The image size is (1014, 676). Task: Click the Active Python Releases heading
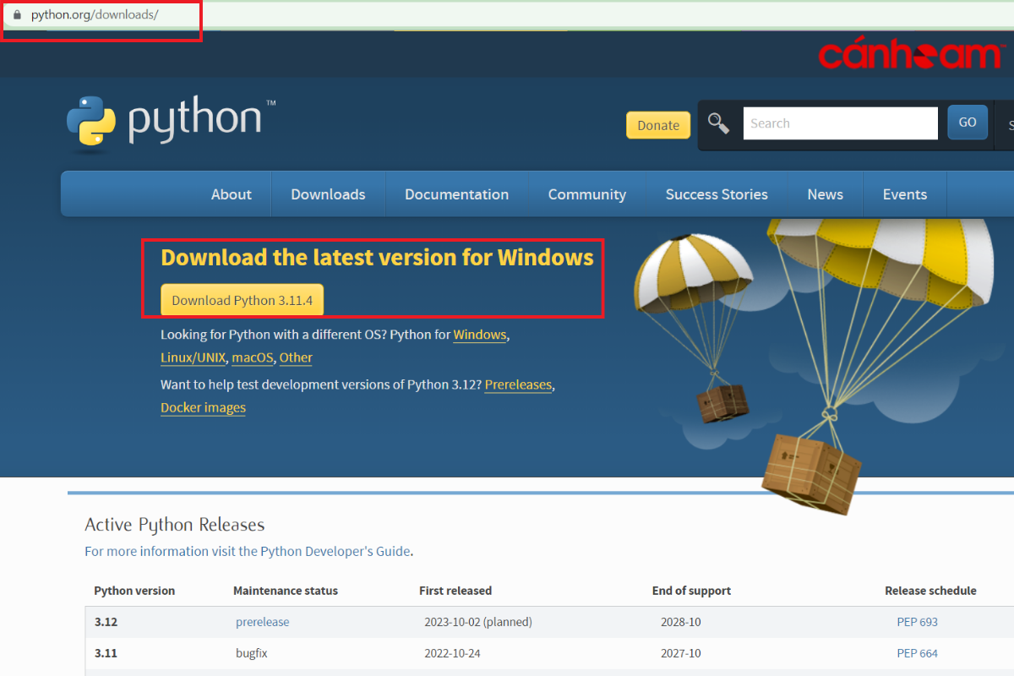[x=175, y=525]
